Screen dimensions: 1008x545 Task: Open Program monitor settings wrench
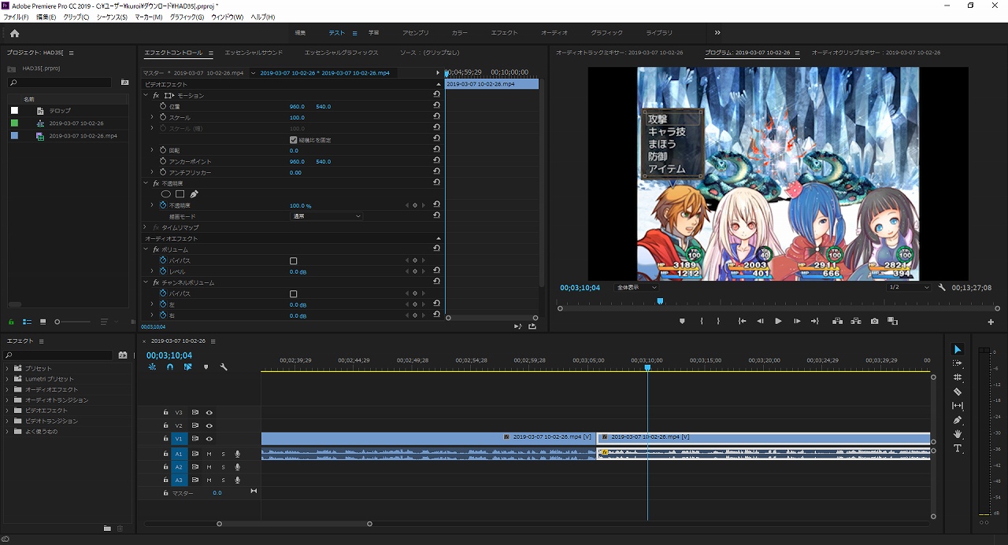(x=942, y=288)
